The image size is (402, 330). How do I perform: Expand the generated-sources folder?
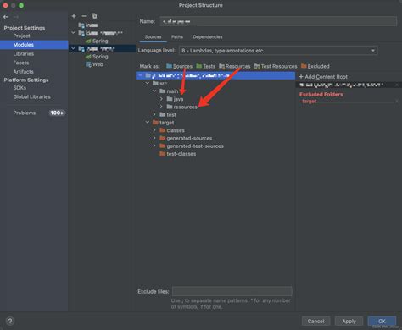(154, 138)
